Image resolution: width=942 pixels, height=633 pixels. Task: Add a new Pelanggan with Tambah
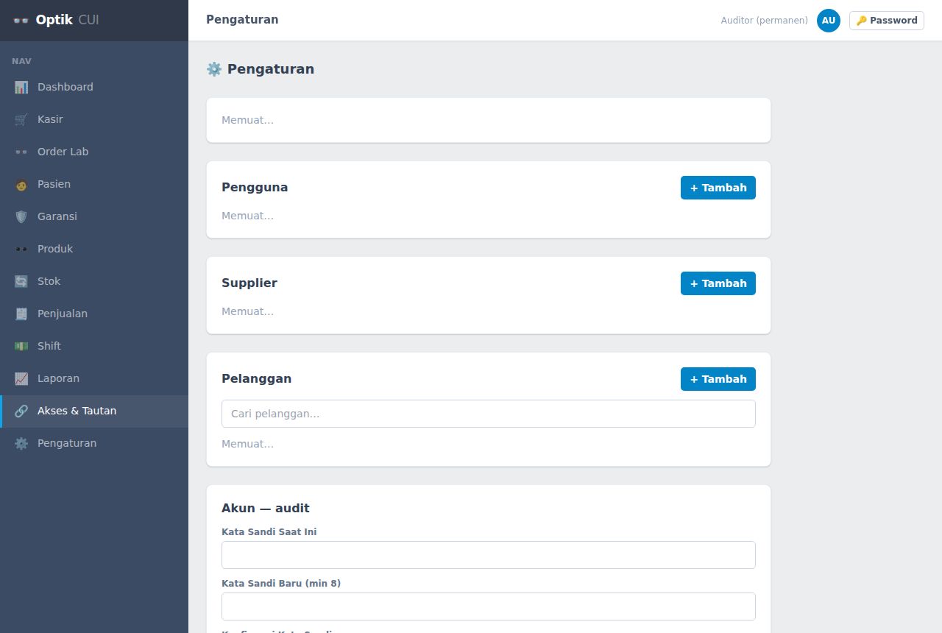[718, 379]
